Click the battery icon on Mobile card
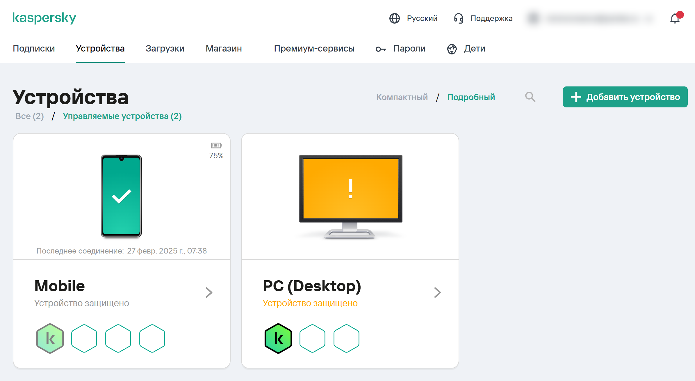 [216, 145]
